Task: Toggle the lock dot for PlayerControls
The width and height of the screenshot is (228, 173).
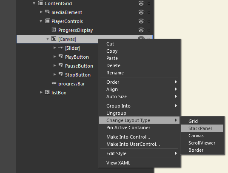Action: coord(149,21)
